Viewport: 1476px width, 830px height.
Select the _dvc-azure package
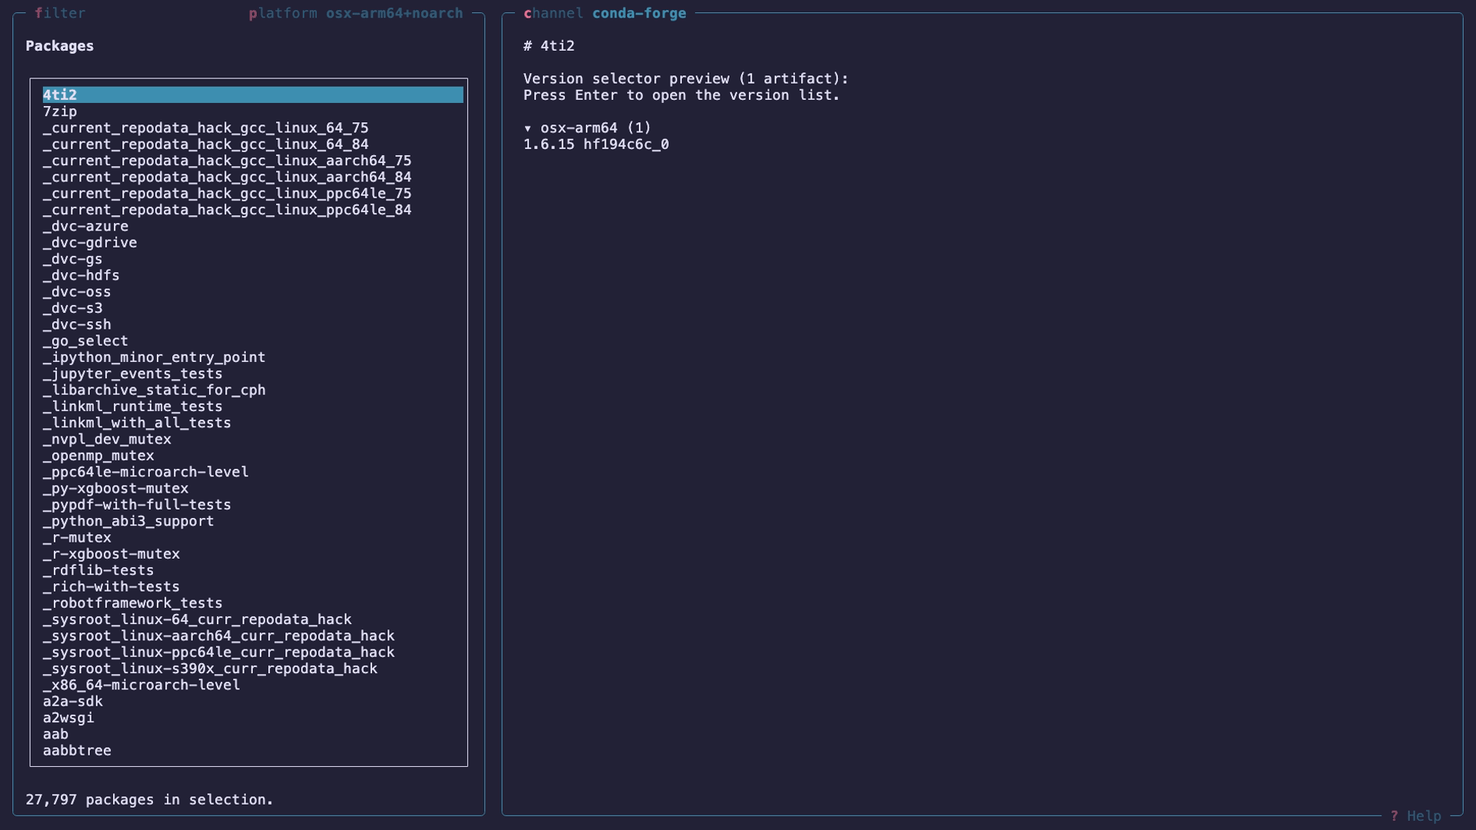tap(85, 226)
